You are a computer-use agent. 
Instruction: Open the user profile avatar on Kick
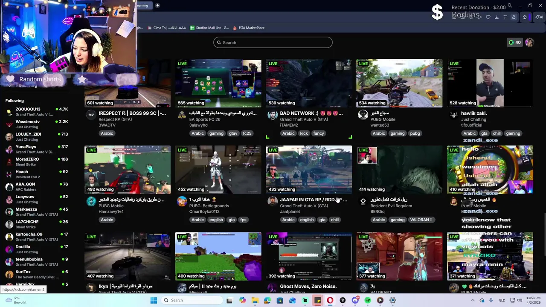[x=529, y=42]
